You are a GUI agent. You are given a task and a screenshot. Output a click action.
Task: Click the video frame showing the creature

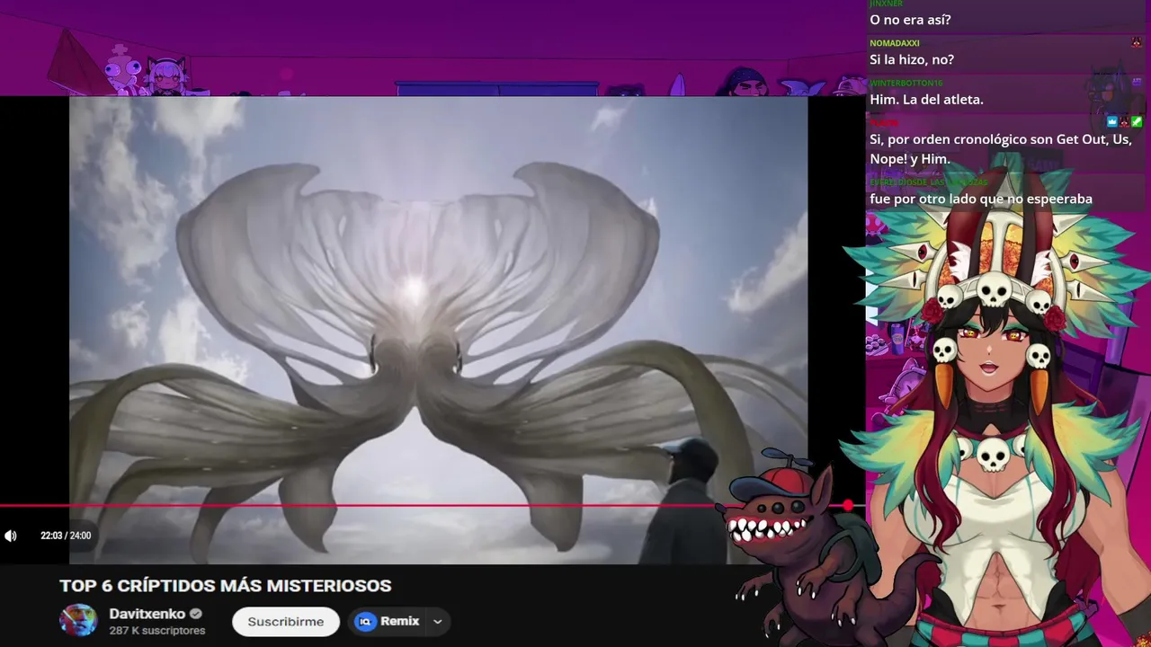tap(438, 330)
